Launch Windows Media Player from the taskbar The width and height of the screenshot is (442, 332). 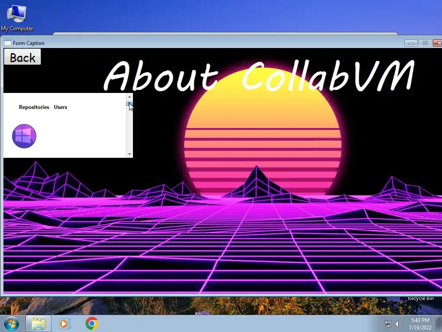65,323
